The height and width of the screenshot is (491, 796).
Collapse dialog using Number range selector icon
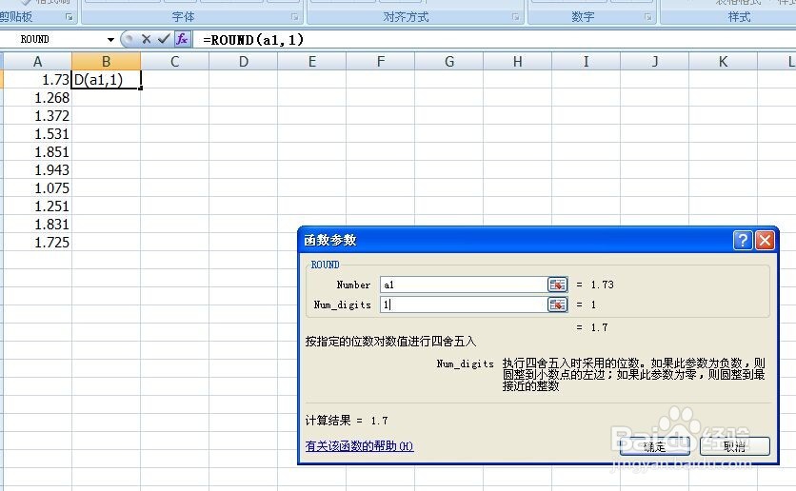click(557, 285)
